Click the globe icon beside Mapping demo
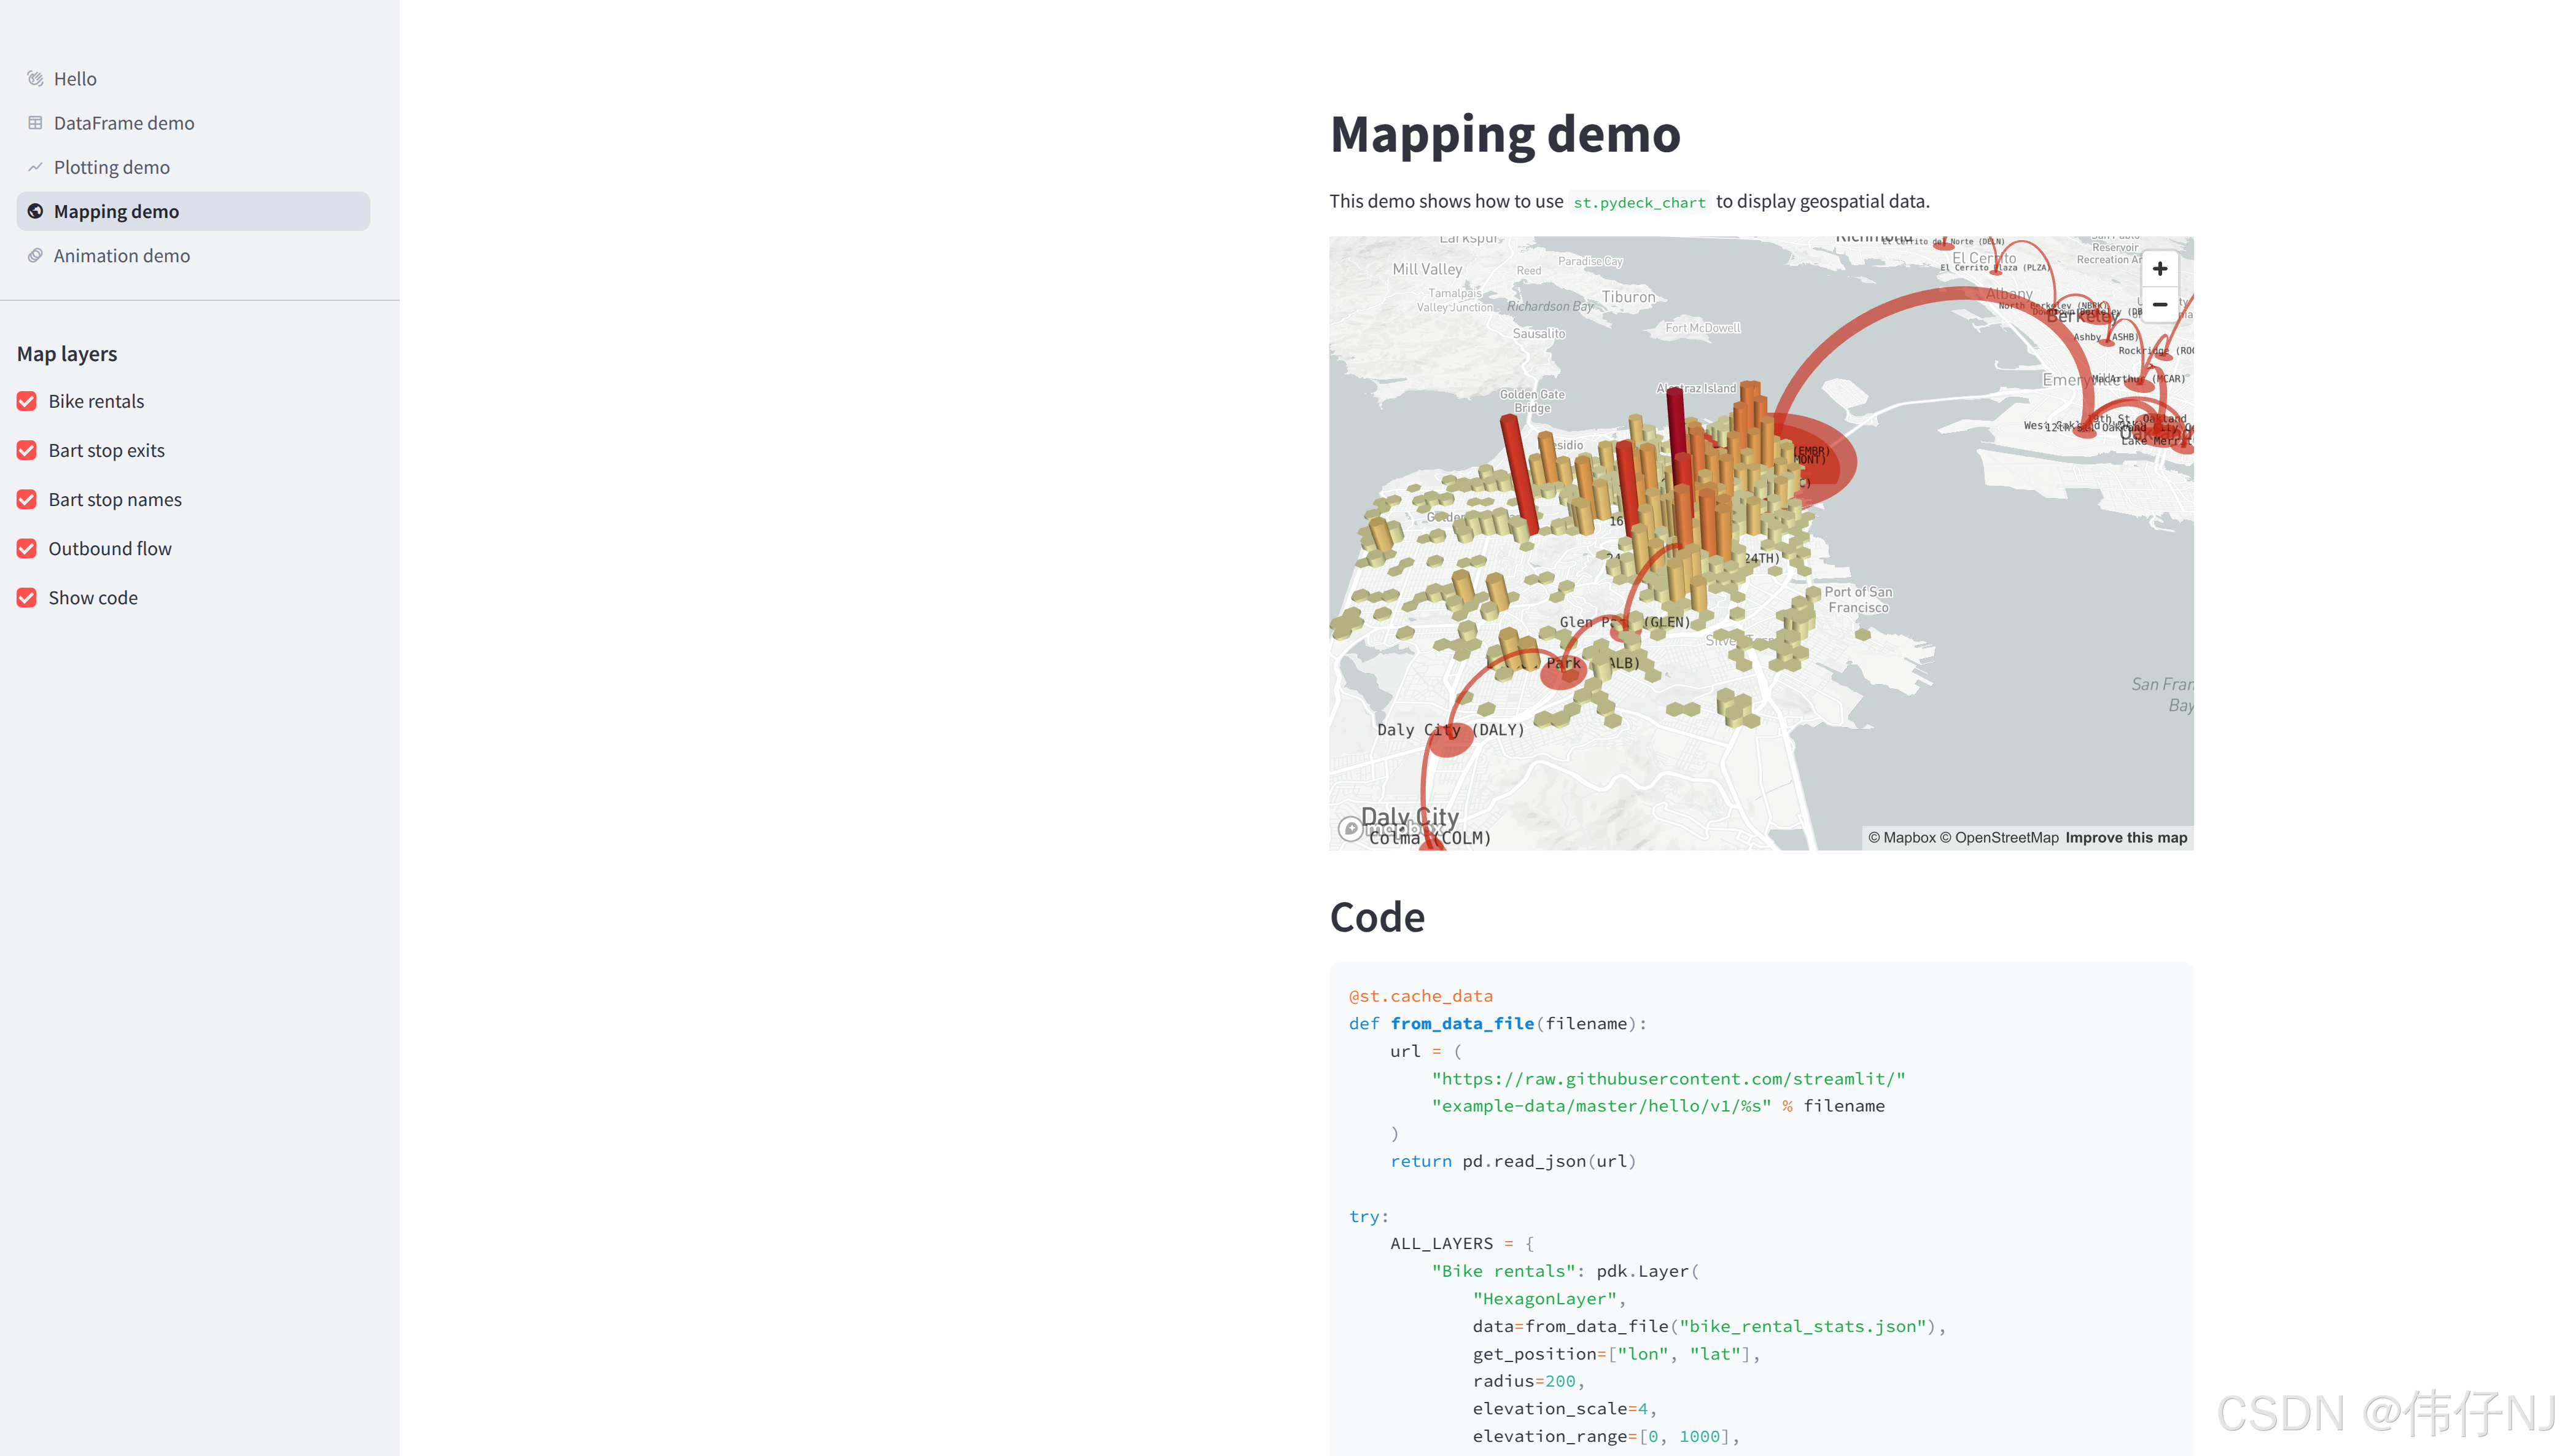2560x1456 pixels. click(35, 211)
